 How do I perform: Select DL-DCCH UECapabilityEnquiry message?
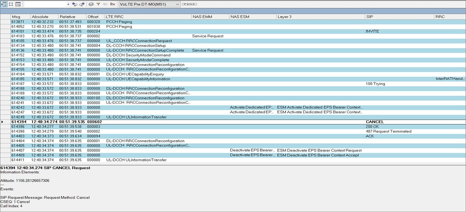(135, 74)
